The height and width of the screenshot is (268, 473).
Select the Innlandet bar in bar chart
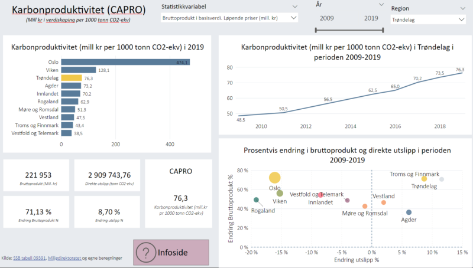point(70,94)
